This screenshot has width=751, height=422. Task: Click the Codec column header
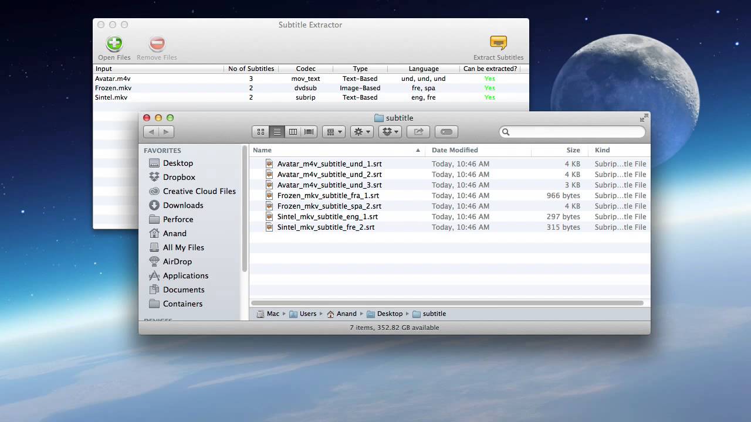coord(306,69)
